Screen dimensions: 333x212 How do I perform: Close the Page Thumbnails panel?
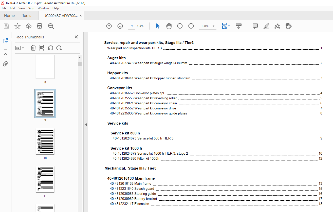tap(76, 37)
